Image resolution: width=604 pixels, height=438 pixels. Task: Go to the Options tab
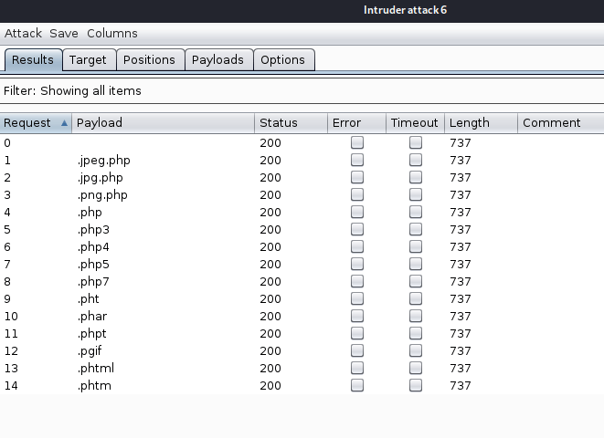pyautogui.click(x=283, y=60)
